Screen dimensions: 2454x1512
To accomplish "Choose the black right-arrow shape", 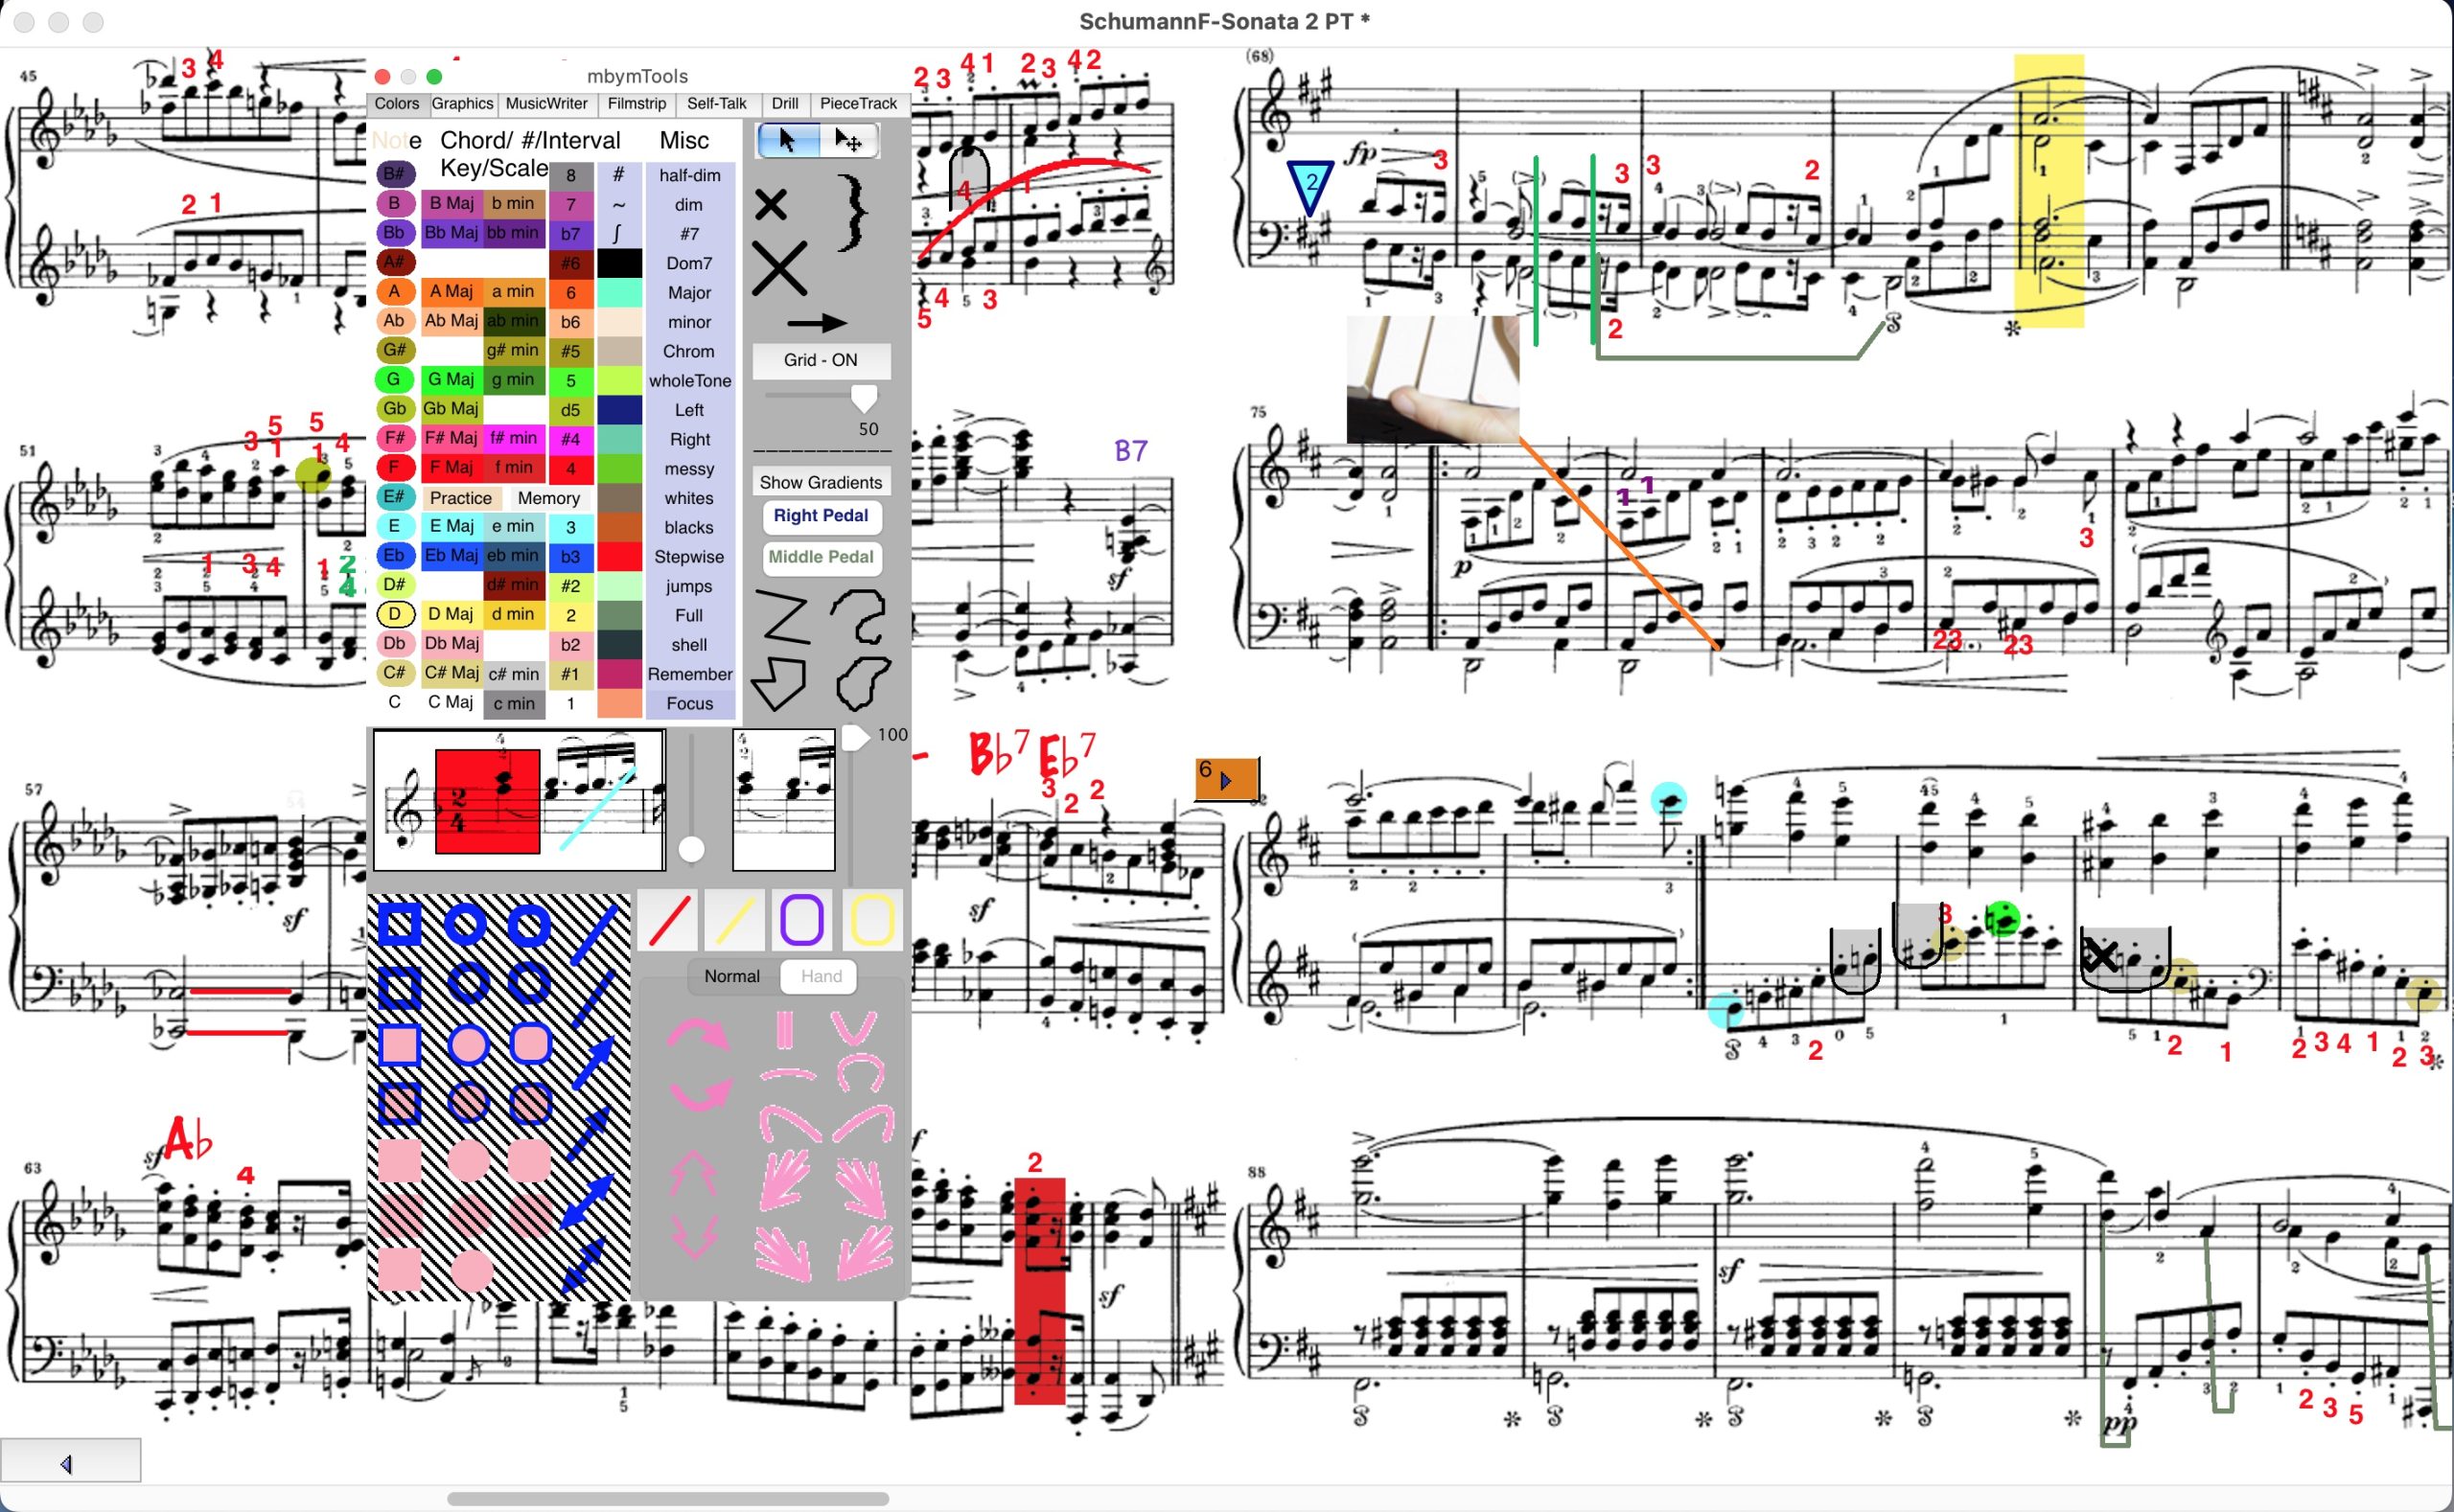I will [x=817, y=323].
